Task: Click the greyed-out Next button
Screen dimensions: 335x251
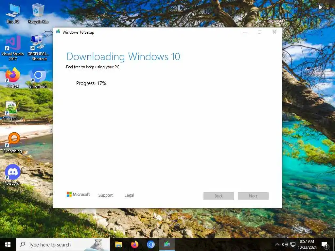Action: [253, 196]
